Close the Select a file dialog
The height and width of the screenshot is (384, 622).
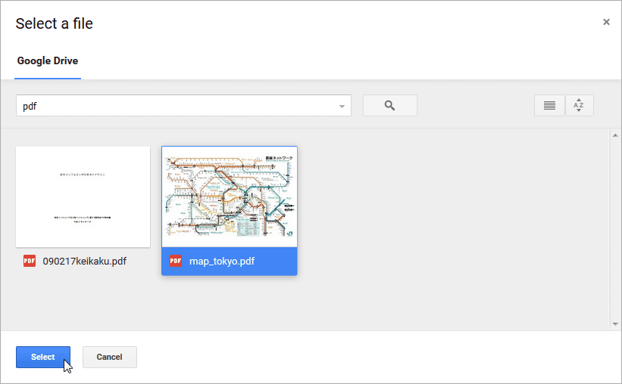(x=606, y=22)
